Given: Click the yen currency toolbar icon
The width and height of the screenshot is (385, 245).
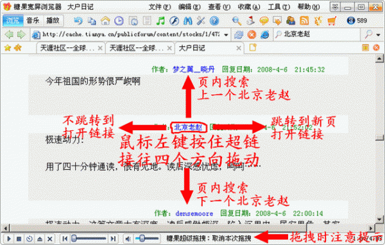Looking at the screenshot, I should point(318,21).
